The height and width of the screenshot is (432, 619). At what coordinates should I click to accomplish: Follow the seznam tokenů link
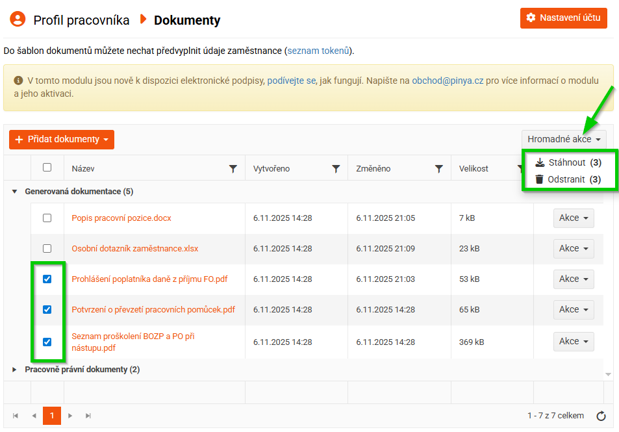(x=318, y=51)
